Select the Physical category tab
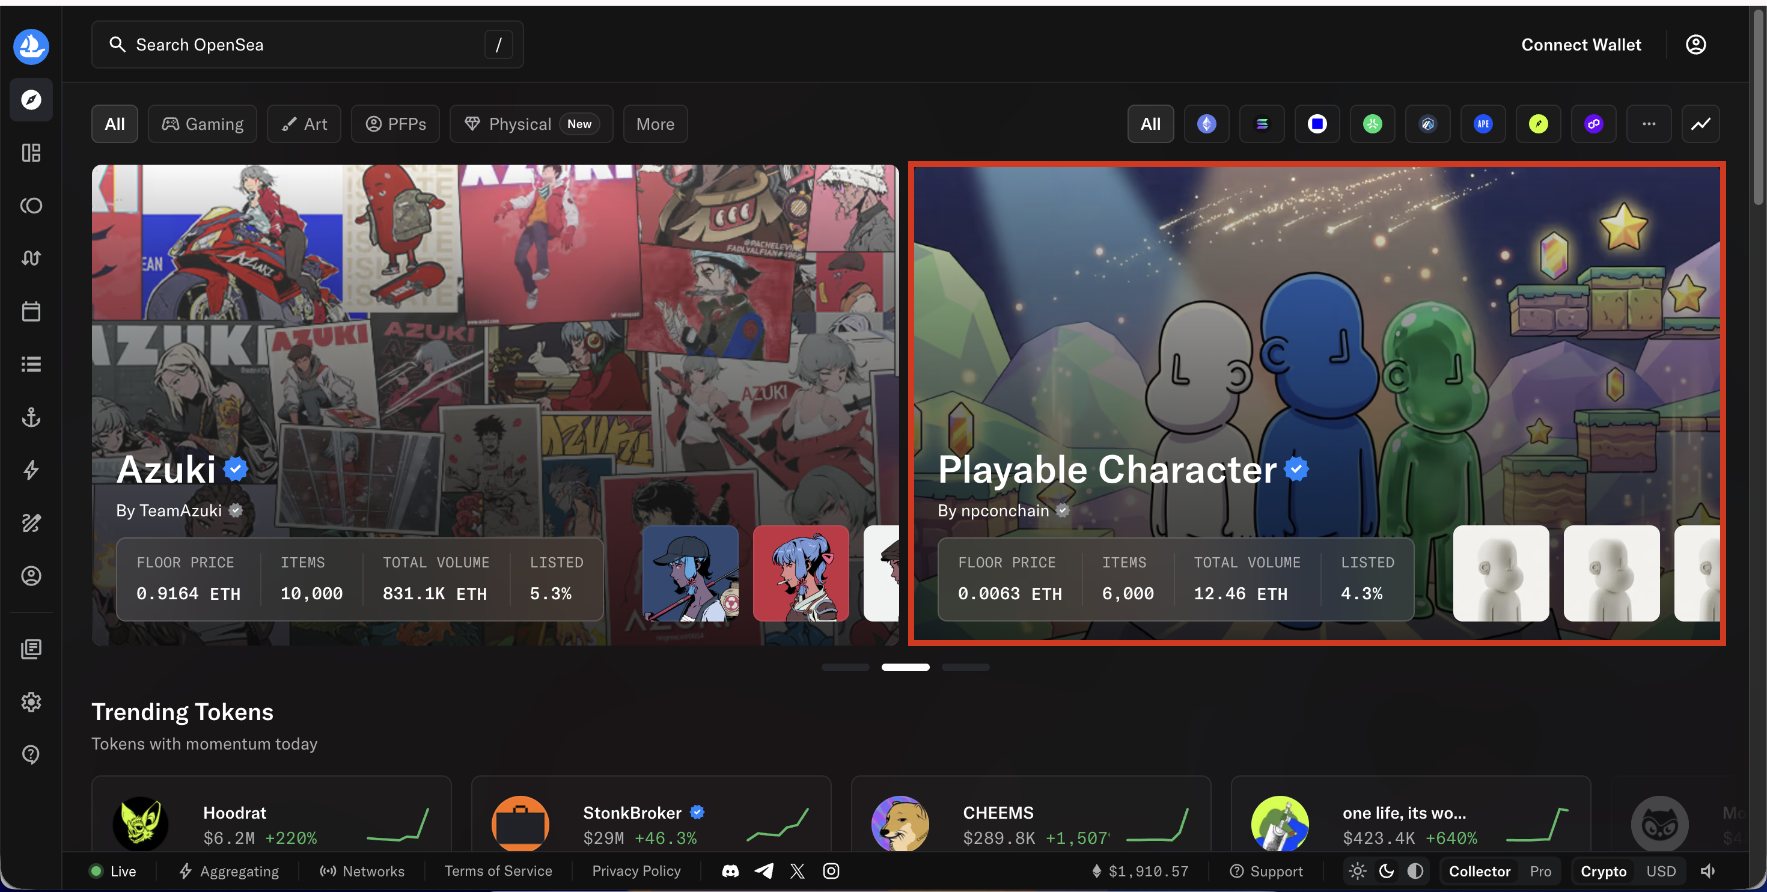 pos(531,123)
